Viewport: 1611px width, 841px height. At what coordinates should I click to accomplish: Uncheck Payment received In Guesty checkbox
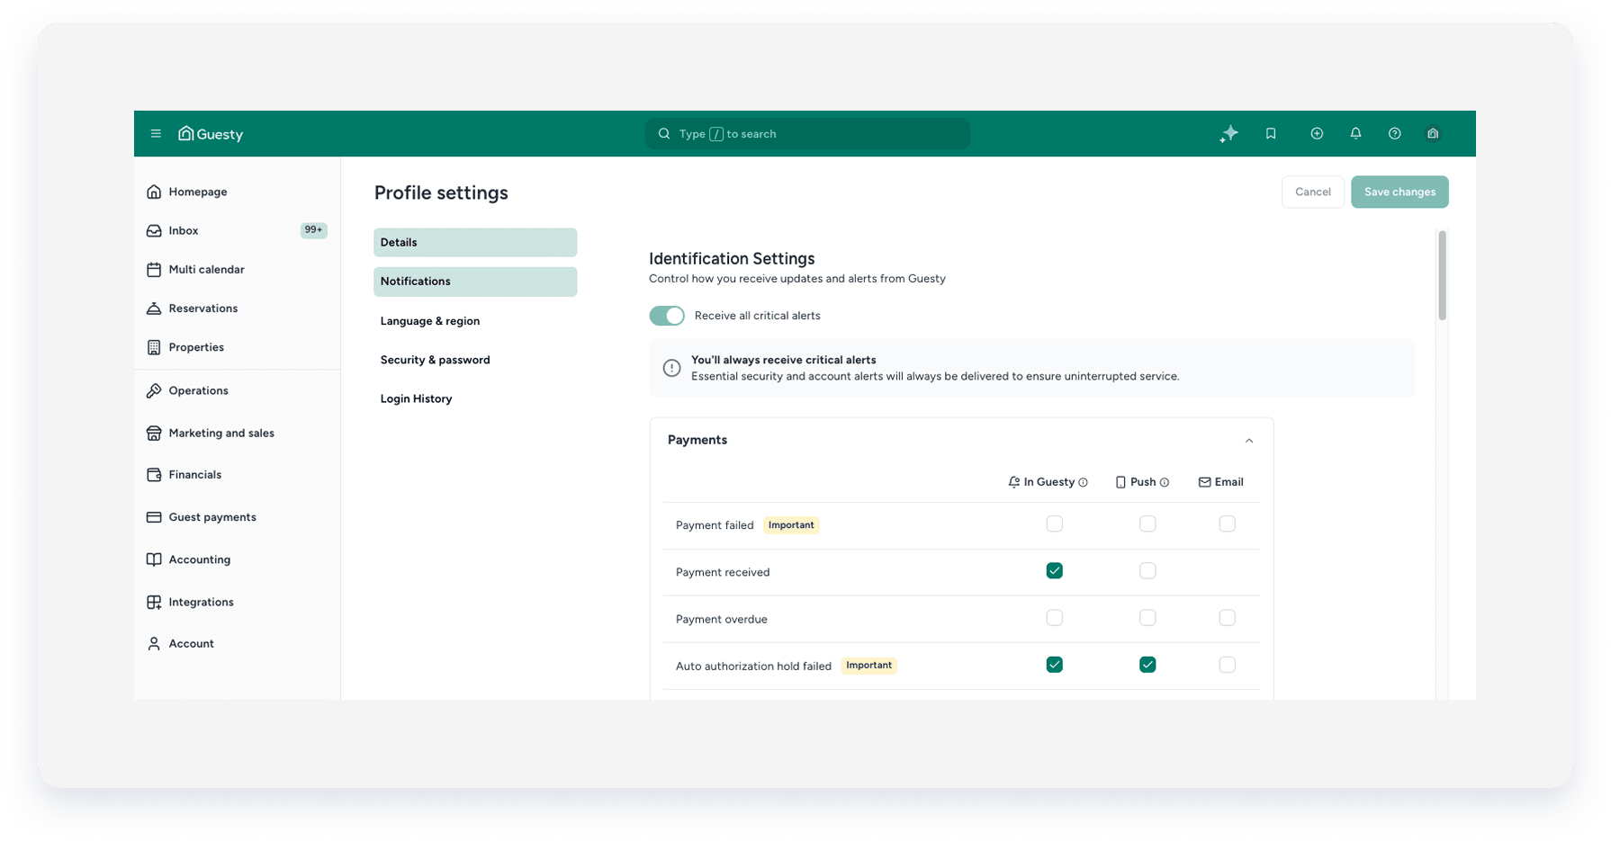[1055, 570]
